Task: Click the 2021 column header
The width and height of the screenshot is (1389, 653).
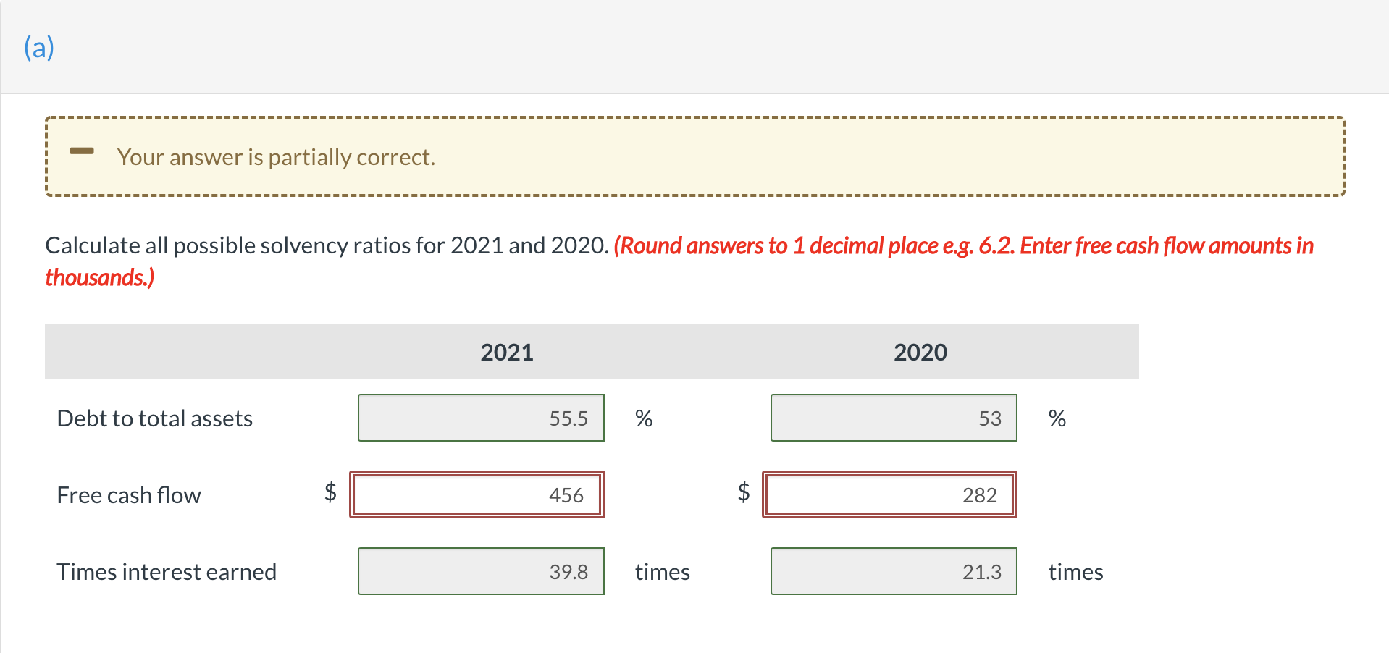Action: (x=506, y=352)
